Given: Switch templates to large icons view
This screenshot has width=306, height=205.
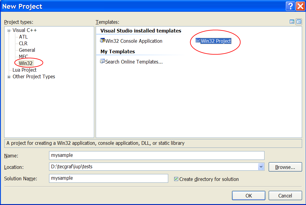Looking at the screenshot, I should coord(292,22).
